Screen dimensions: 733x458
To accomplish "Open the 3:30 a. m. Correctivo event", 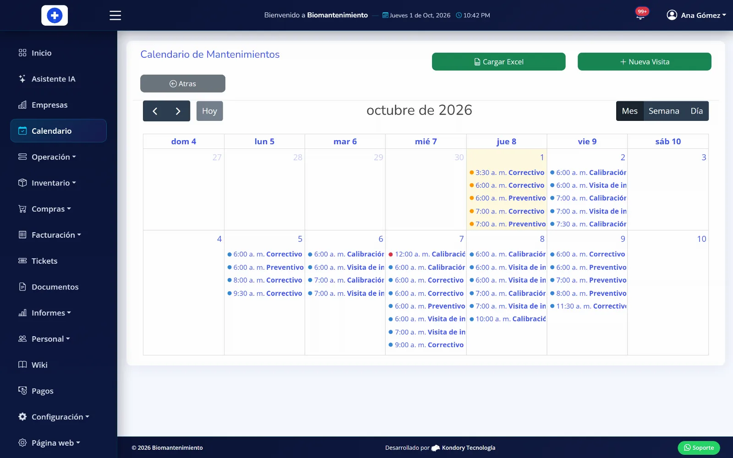I will point(507,173).
